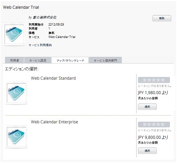The width and height of the screenshot is (177, 163).
Task: Open the サービス利用規約 link
Action: coord(40,45)
